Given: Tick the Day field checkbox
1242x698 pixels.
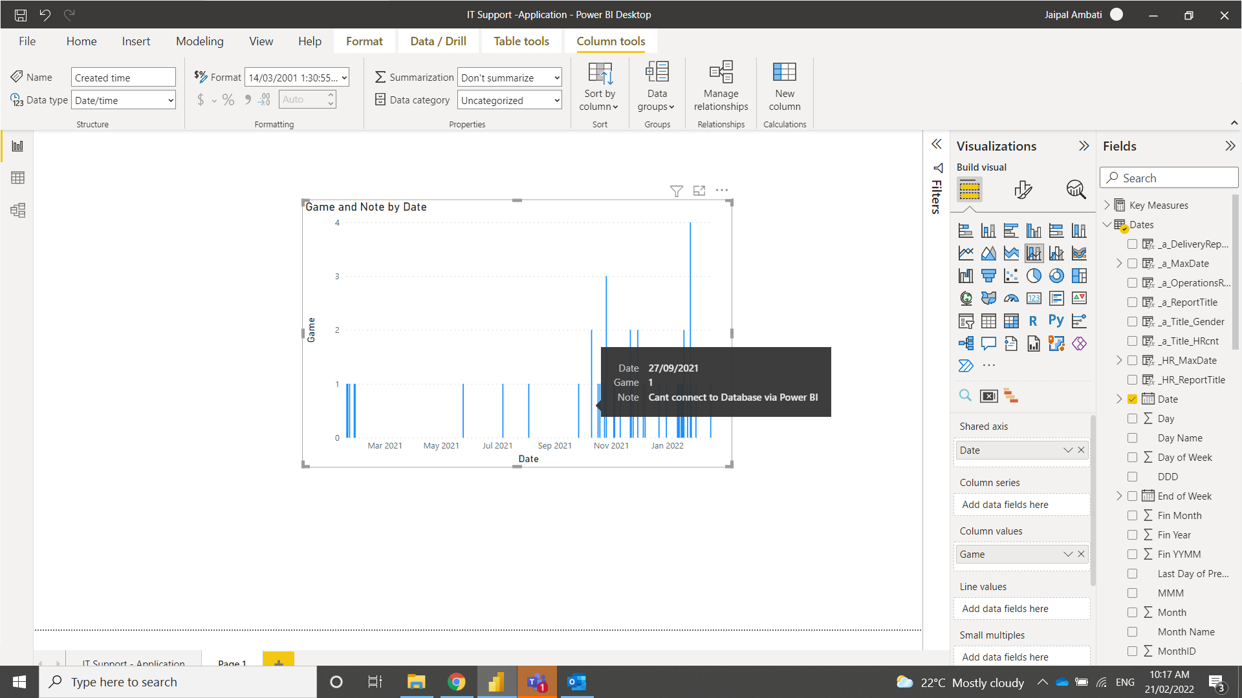Looking at the screenshot, I should (x=1132, y=418).
